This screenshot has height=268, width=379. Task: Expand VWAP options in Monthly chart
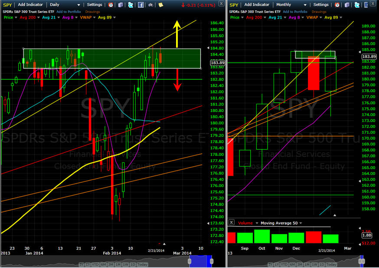coord(321,17)
